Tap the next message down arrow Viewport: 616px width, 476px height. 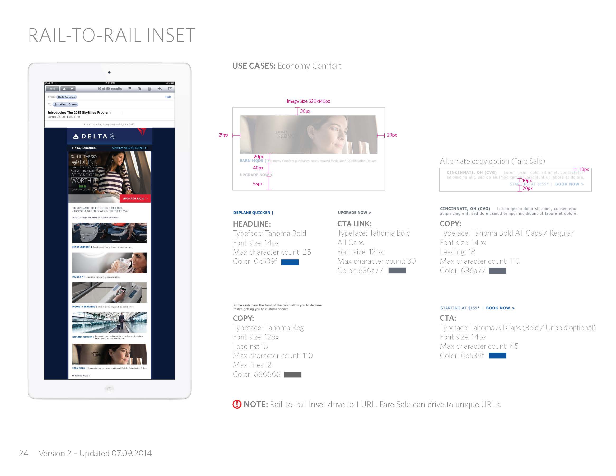72,89
